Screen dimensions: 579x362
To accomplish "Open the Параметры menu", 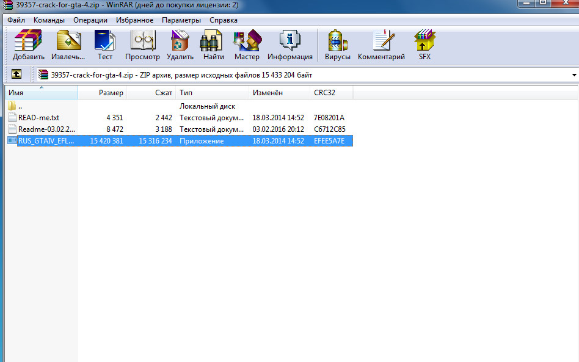I will 181,20.
